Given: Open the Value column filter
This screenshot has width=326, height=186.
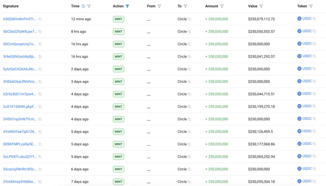Looking at the screenshot, I should (x=261, y=6).
